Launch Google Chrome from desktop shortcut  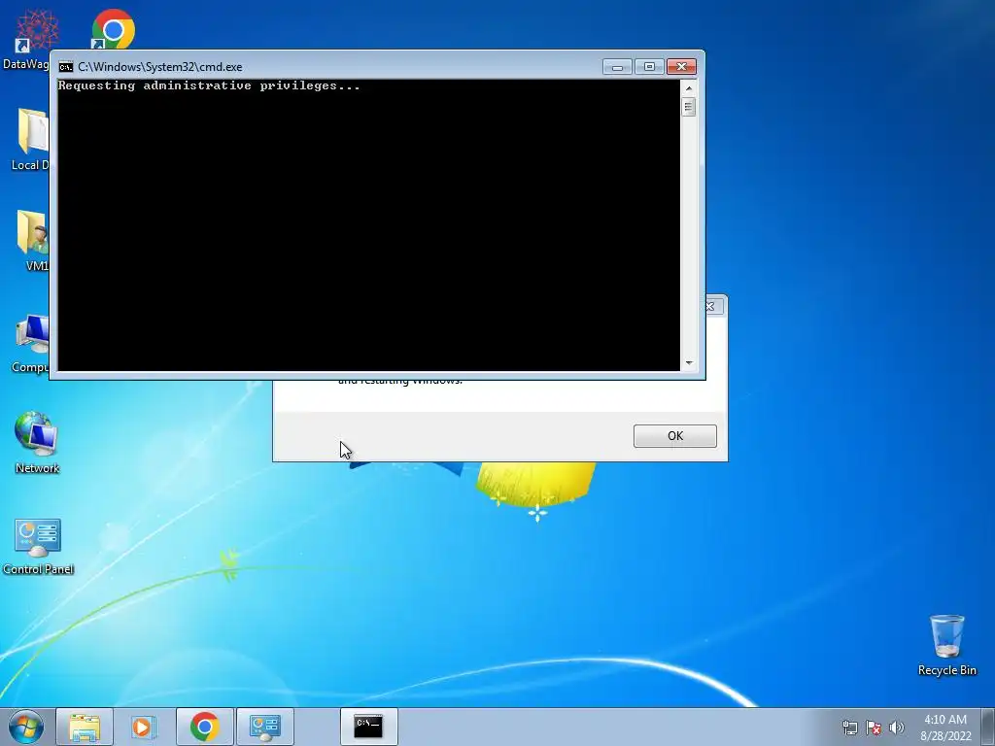[x=113, y=29]
